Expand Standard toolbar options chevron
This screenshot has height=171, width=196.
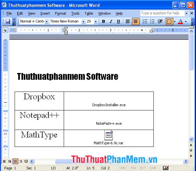pyautogui.click(x=14, y=21)
